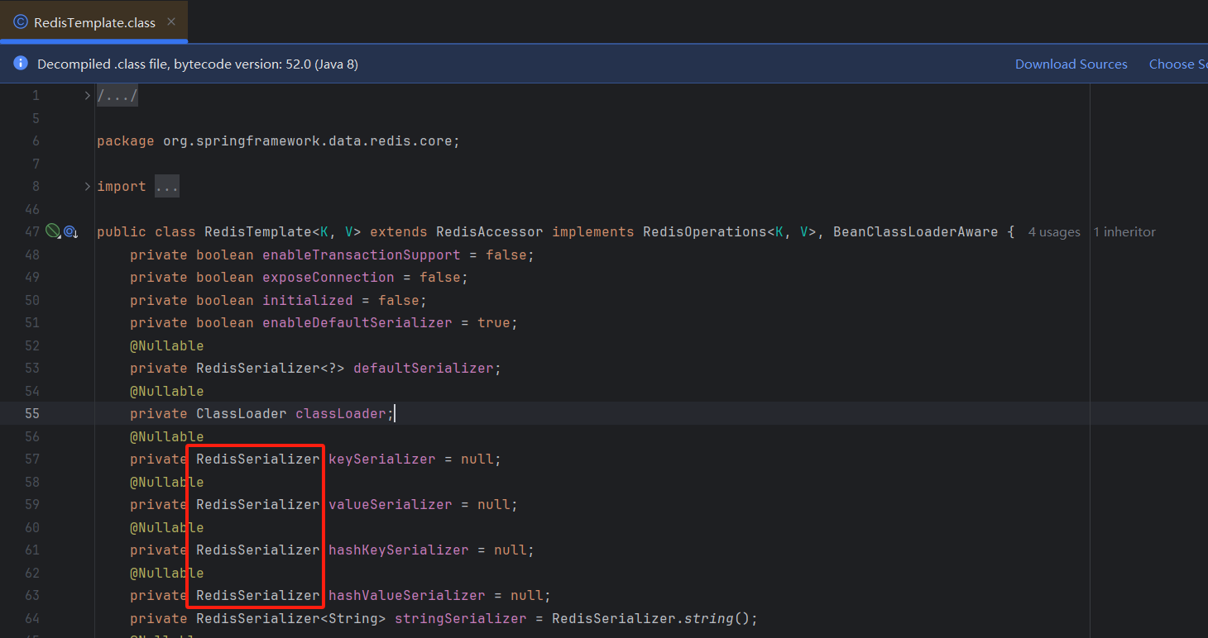The width and height of the screenshot is (1208, 638).
Task: Click the stringSerializer field on line 64
Action: [460, 618]
